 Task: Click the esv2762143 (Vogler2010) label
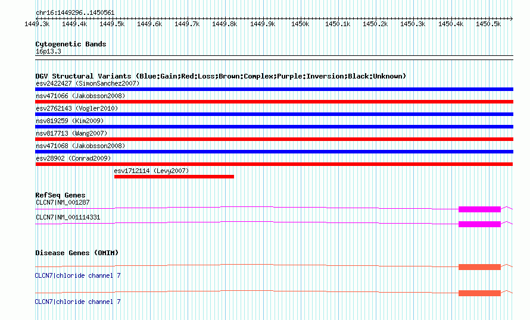pos(77,108)
